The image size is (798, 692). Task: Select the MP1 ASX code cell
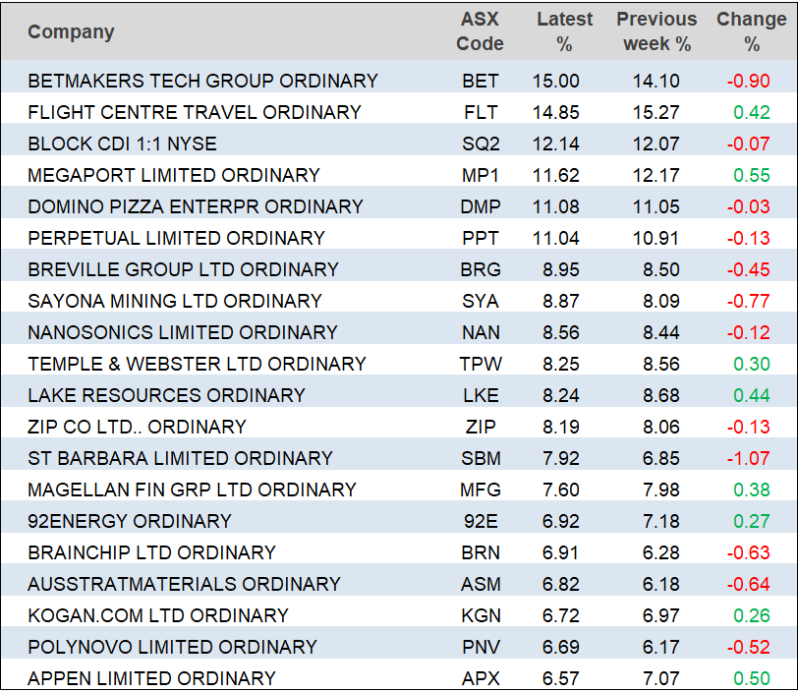click(x=481, y=175)
